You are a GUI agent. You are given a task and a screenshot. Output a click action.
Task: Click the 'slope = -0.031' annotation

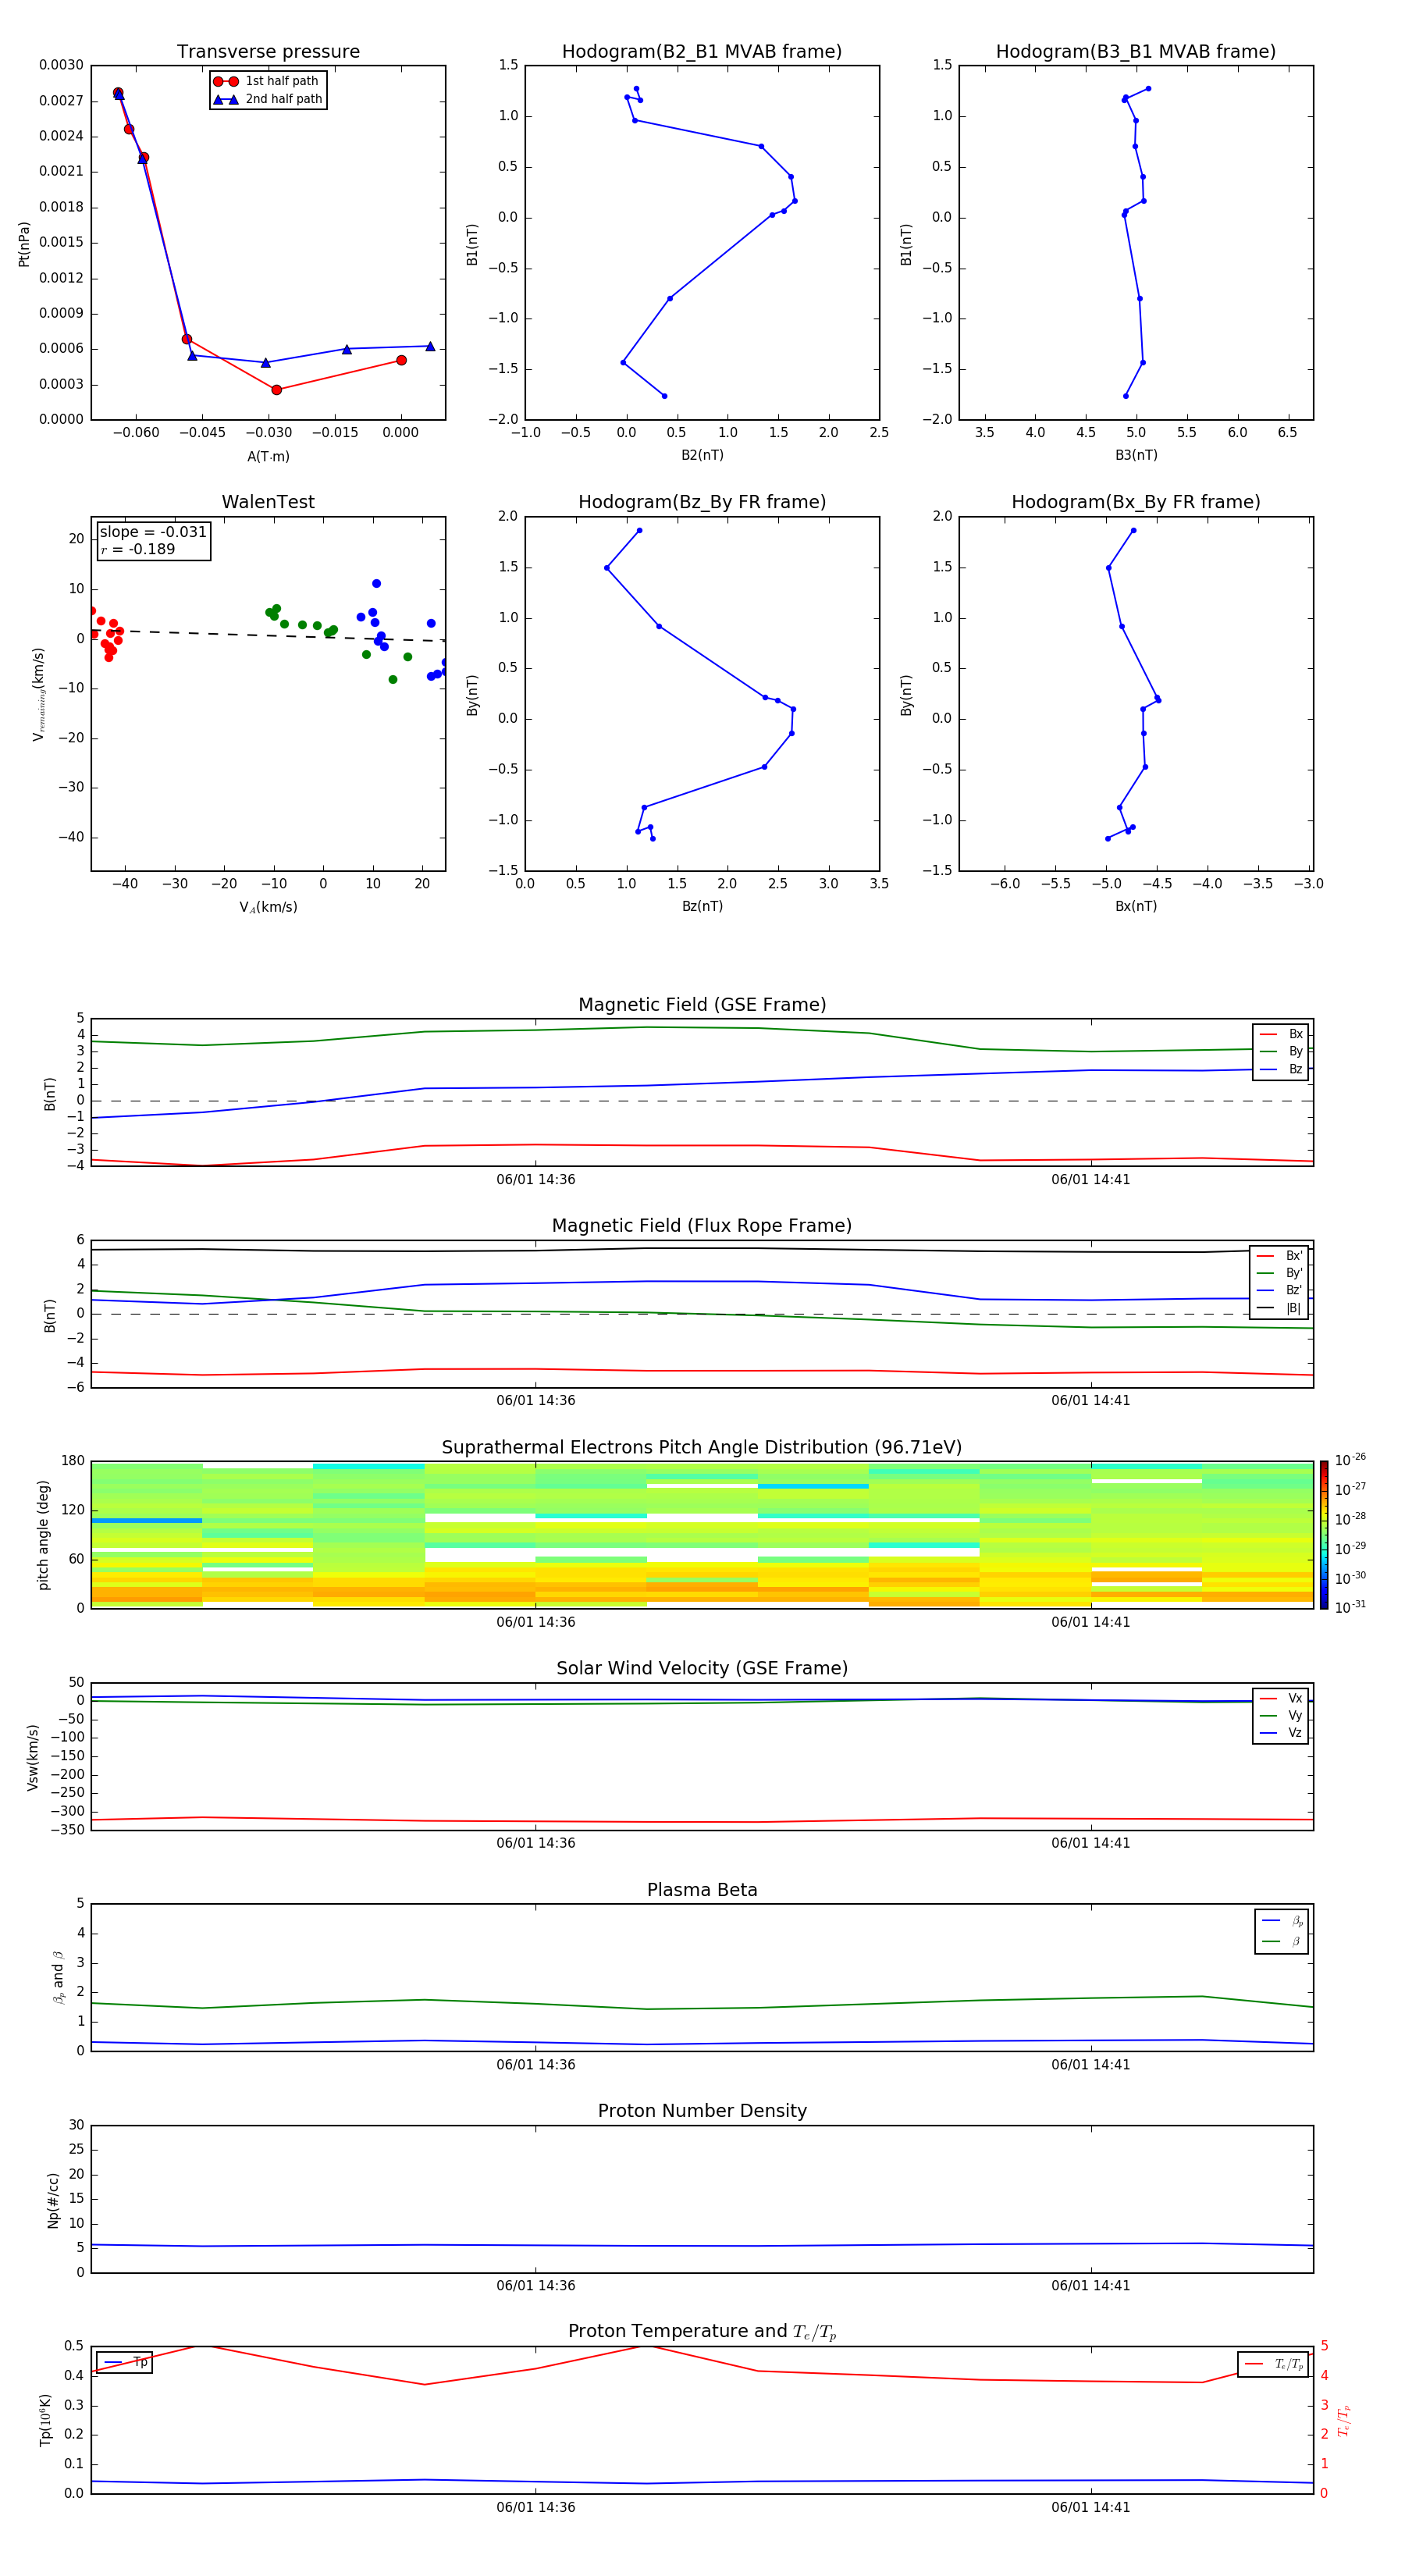click(x=153, y=532)
